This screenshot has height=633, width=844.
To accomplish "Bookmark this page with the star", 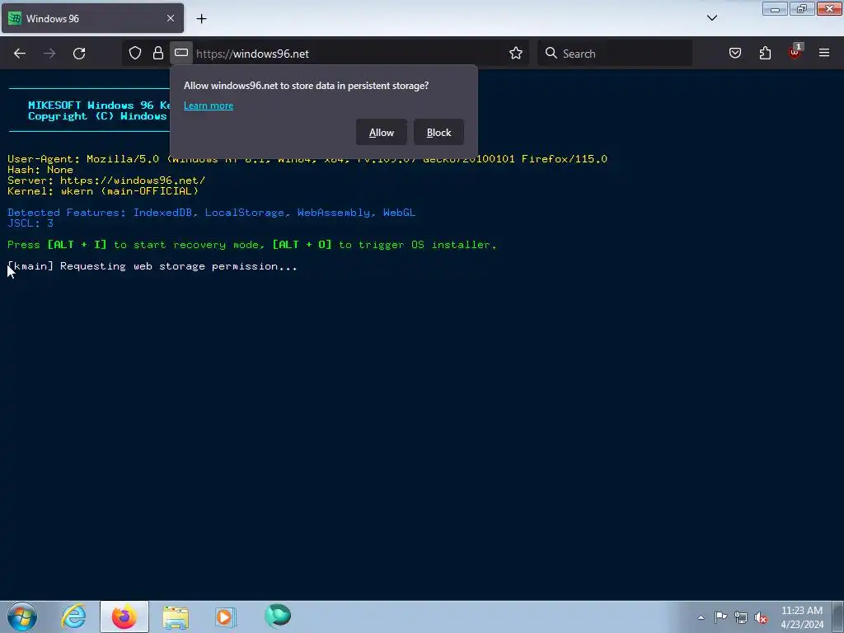I will tap(516, 54).
